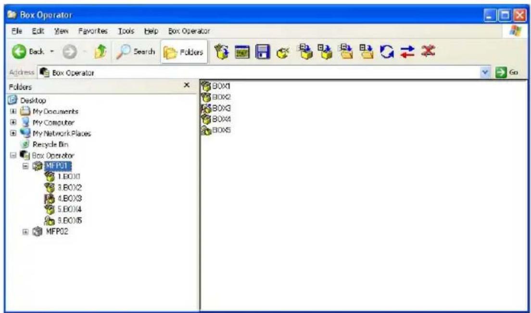
Task: Click the Recycle Bin icon in the tree
Action: coord(25,144)
